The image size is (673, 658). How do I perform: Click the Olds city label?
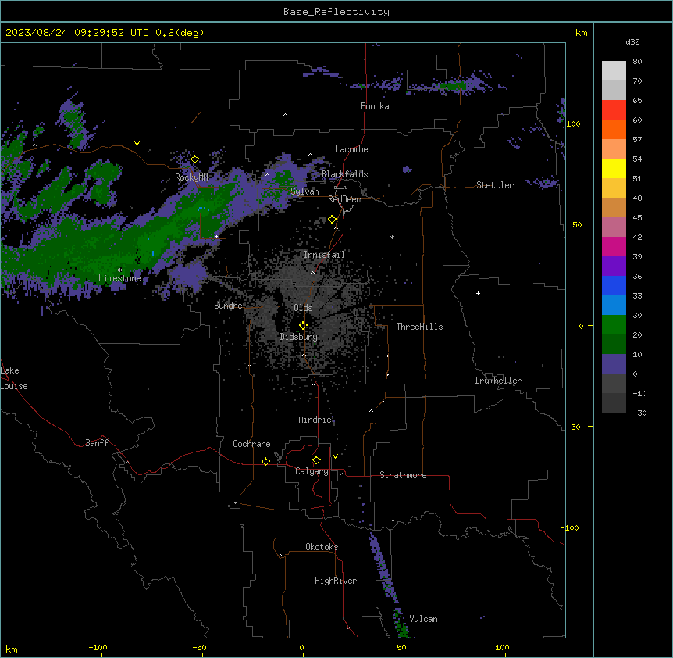pos(303,308)
